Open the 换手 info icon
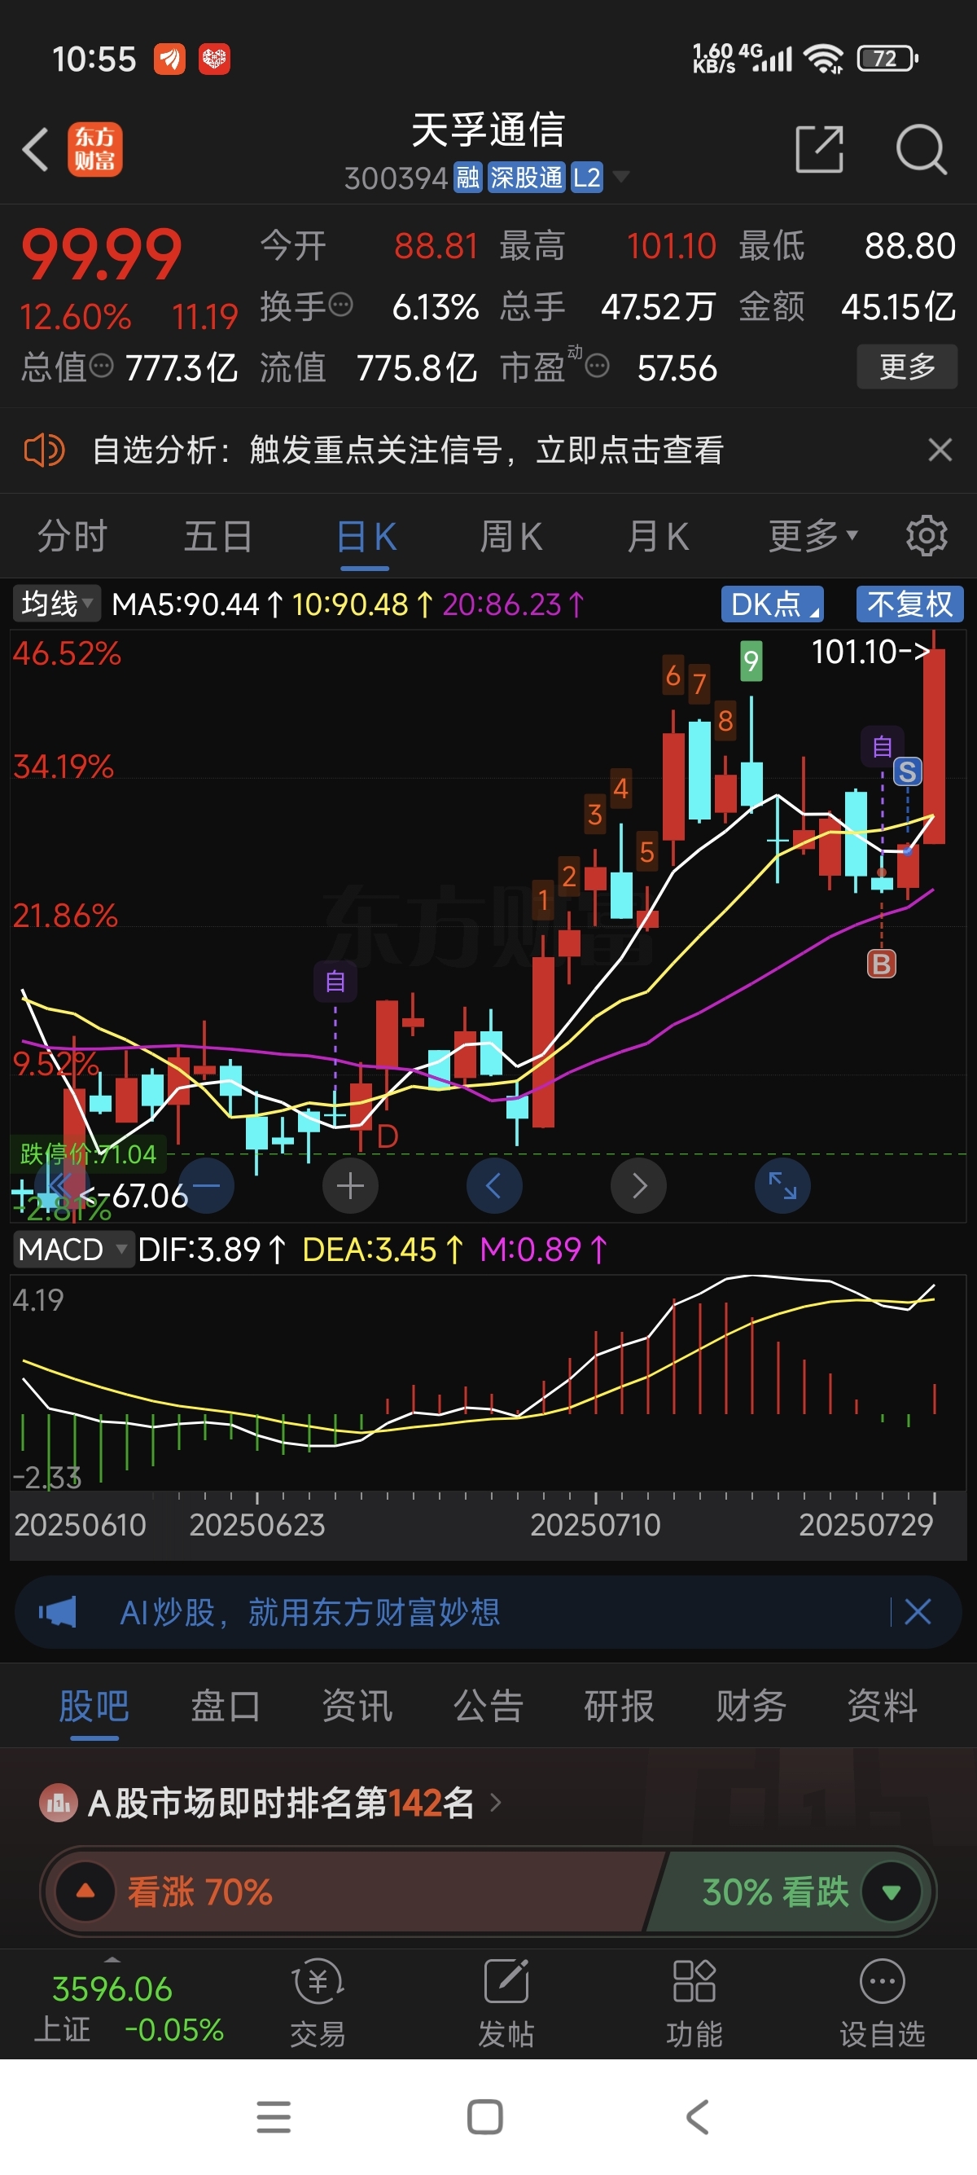The width and height of the screenshot is (977, 2175). tap(341, 305)
